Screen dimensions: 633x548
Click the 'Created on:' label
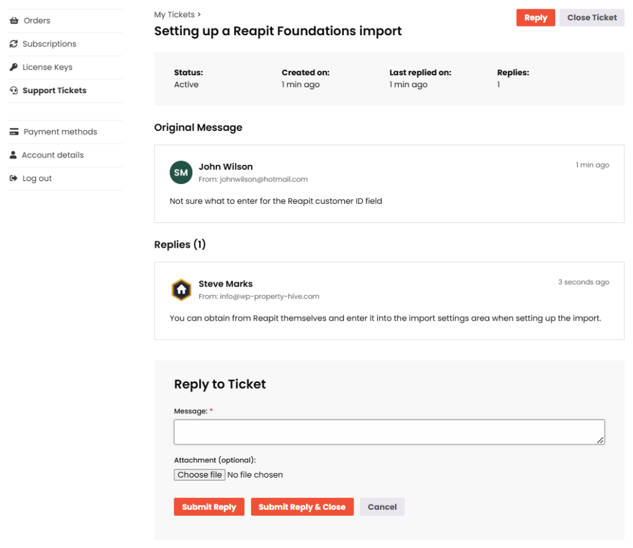305,73
